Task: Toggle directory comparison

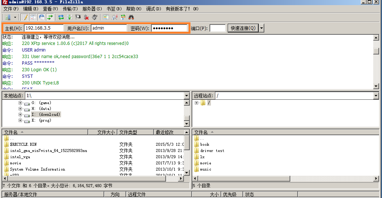Action: tap(114, 17)
